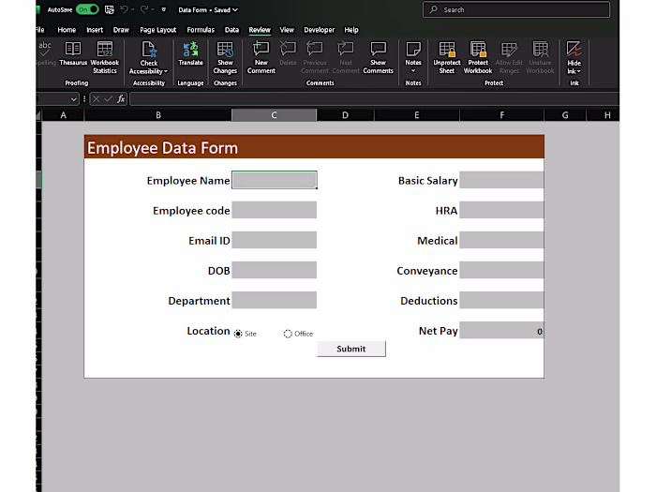Click the HRA input cell
Screen dimensions: 656x492
(501, 210)
